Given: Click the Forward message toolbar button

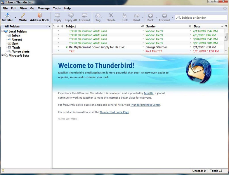Looking at the screenshot, I should coord(84,17).
